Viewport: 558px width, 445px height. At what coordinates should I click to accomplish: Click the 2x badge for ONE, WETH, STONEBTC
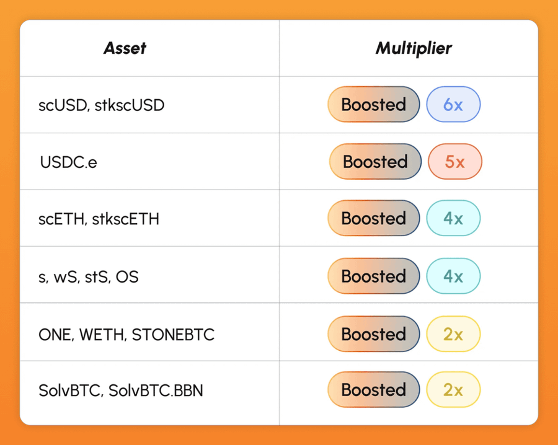(453, 334)
